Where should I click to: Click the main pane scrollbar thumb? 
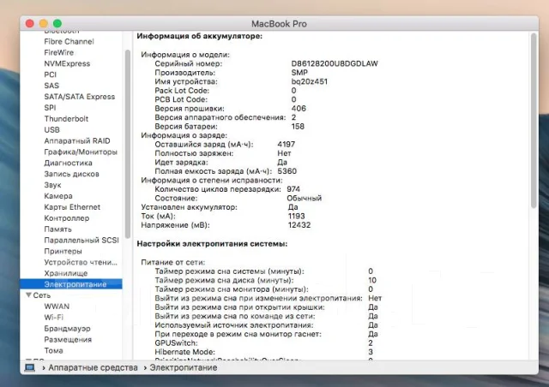pos(534,121)
